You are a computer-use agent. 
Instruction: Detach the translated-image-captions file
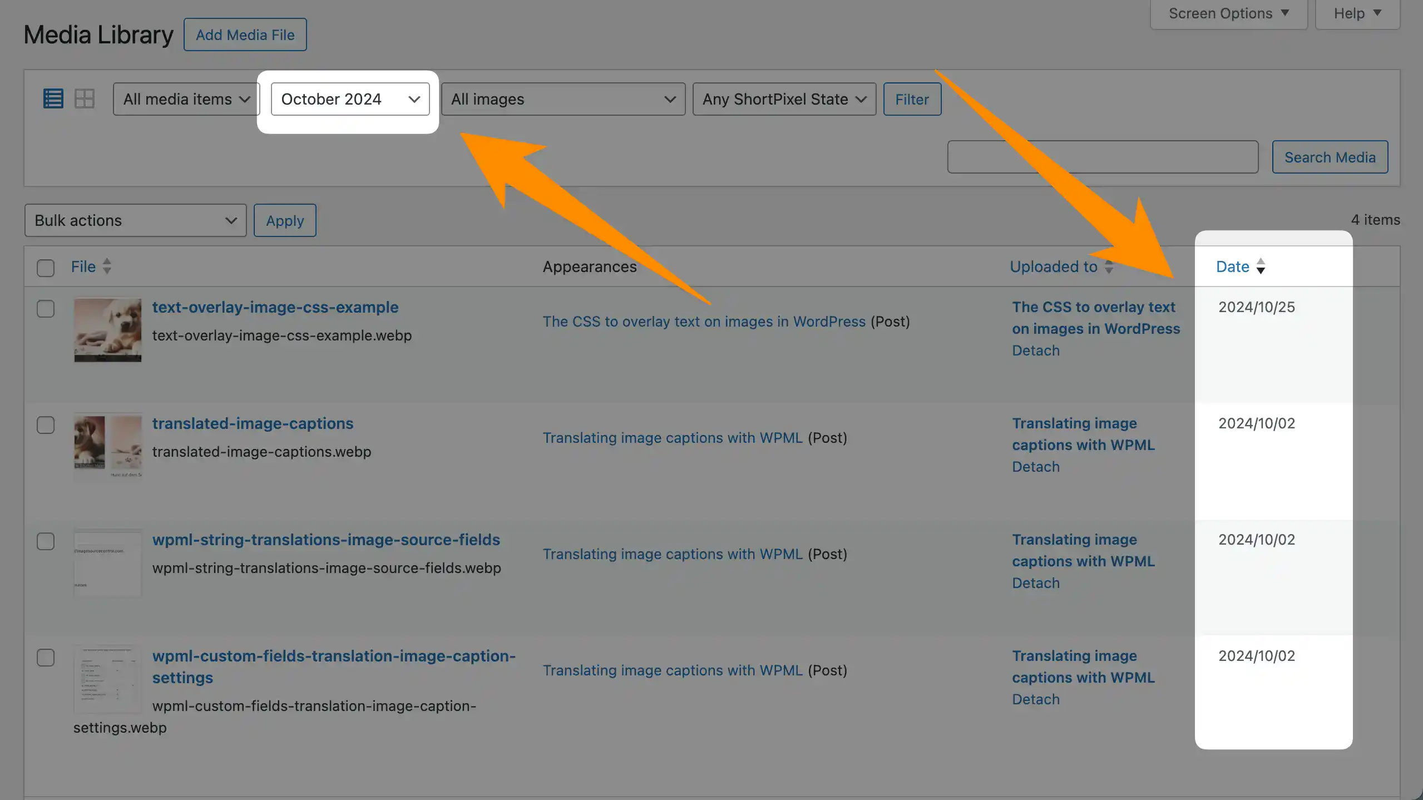click(1035, 467)
